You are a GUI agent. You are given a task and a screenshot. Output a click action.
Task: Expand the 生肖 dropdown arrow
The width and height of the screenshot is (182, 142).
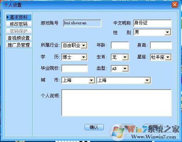coord(125,57)
